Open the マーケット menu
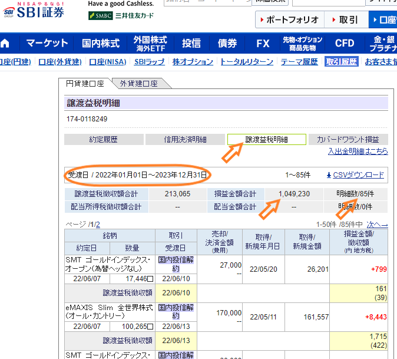397x359 pixels. tap(47, 43)
